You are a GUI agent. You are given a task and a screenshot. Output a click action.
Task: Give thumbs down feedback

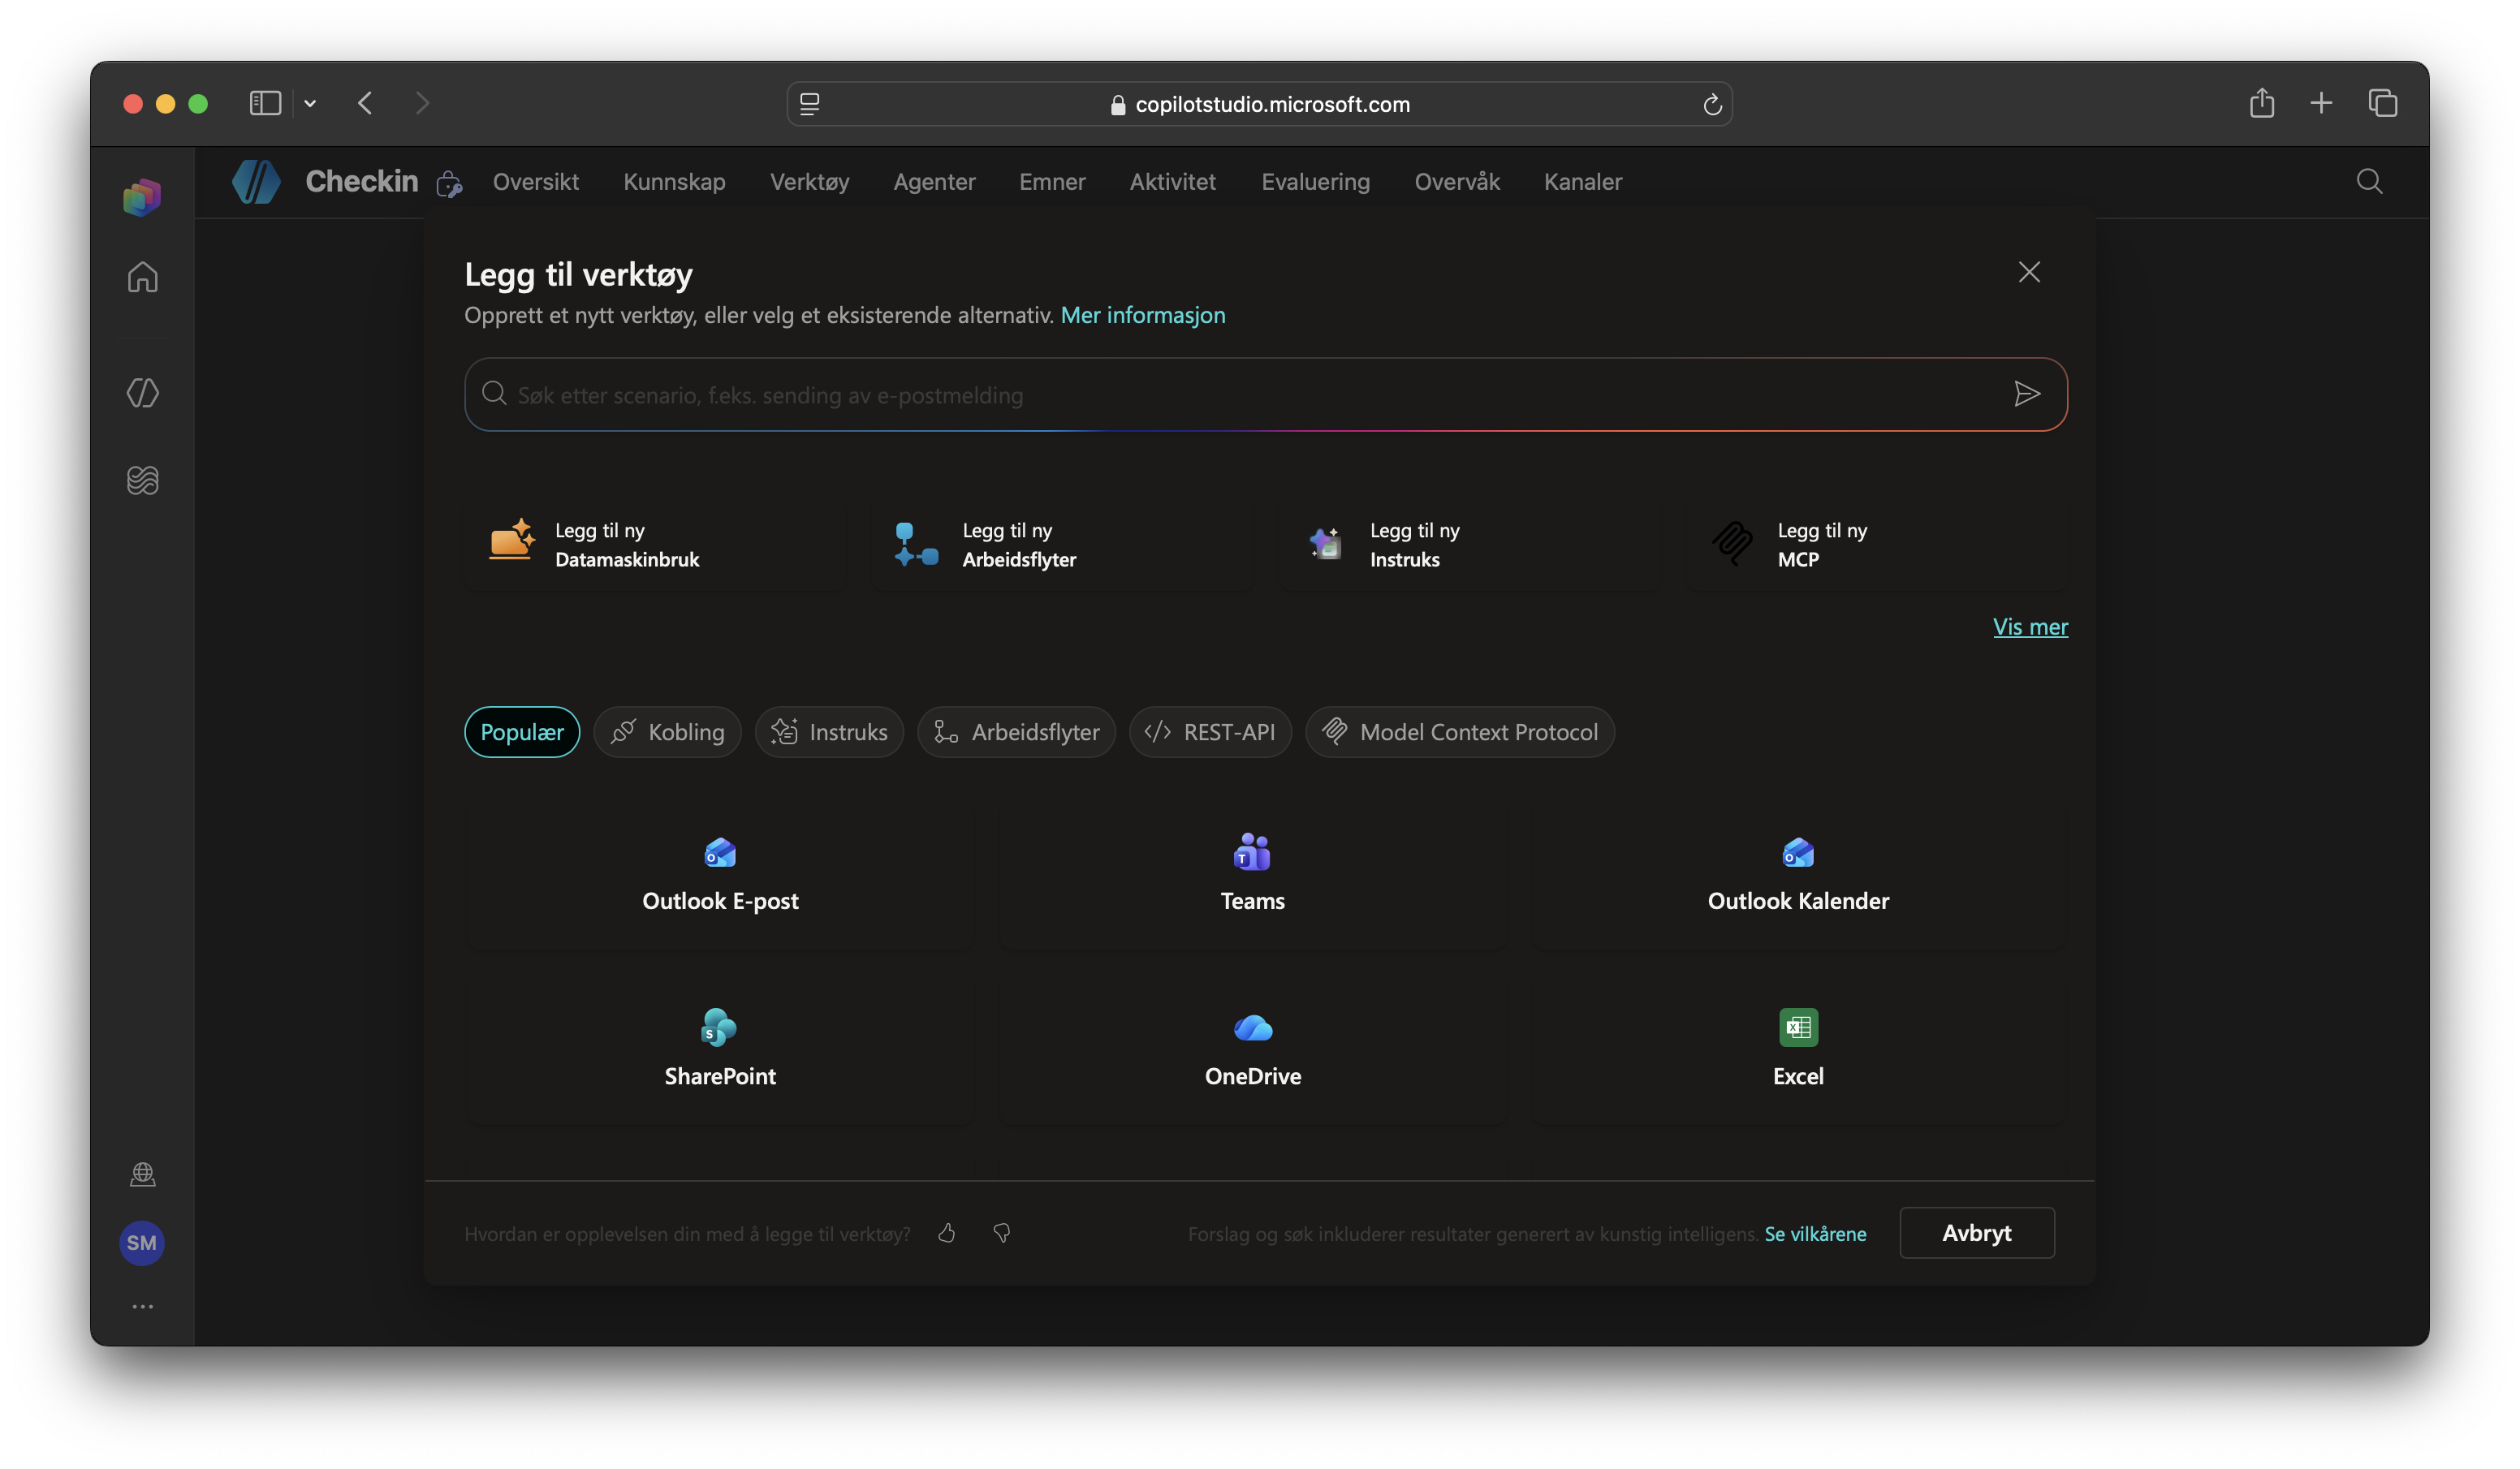1002,1233
